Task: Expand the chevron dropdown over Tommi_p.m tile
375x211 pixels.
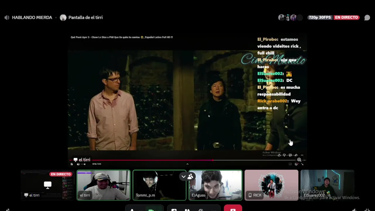Action: coord(183,176)
